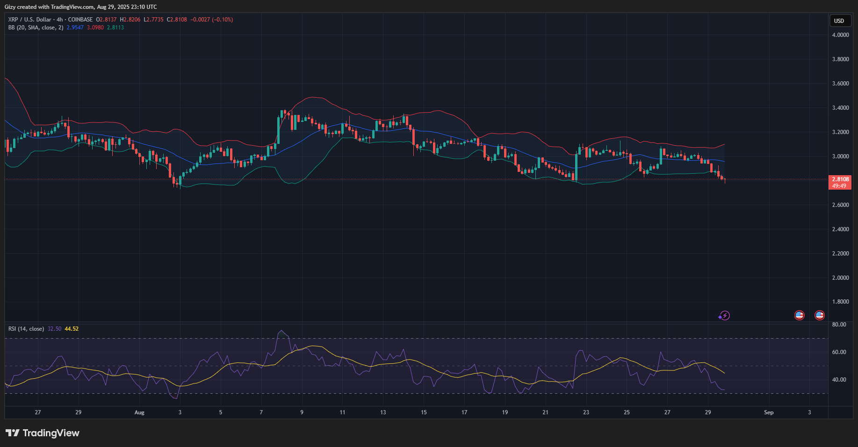Click the Aug label on the time axis

(x=139, y=412)
